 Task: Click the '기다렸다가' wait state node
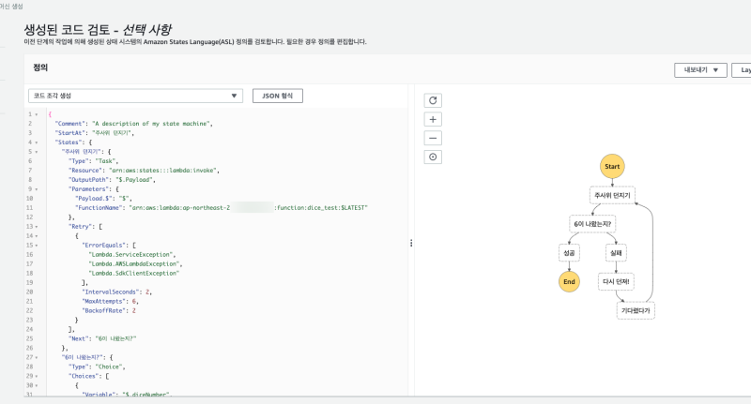636,310
